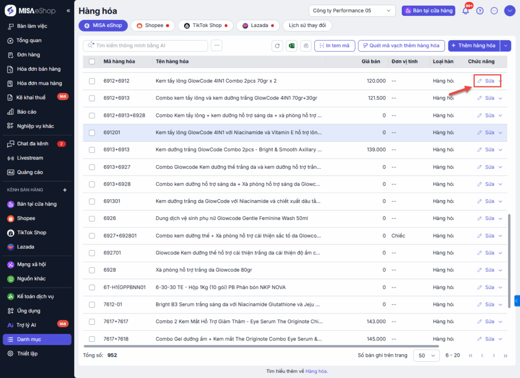
Task: Follow the Hàng hóa help link
Action: 316,371
